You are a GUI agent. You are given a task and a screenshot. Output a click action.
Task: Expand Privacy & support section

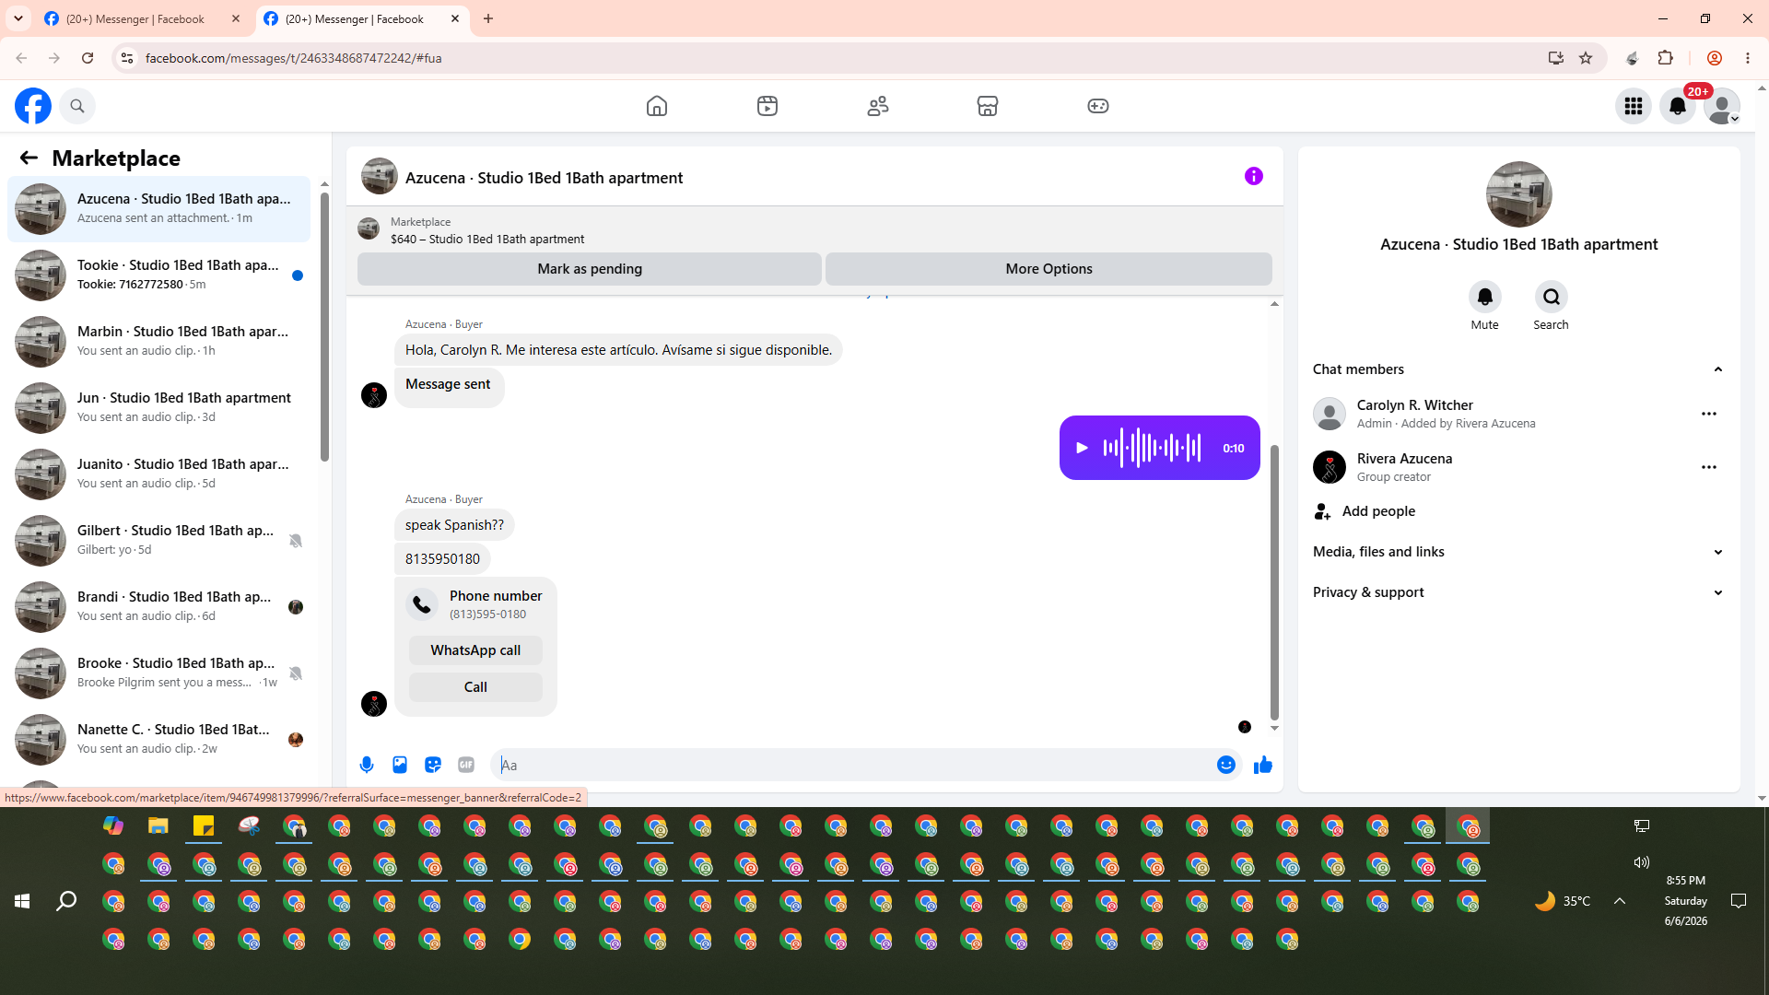[x=1518, y=592]
